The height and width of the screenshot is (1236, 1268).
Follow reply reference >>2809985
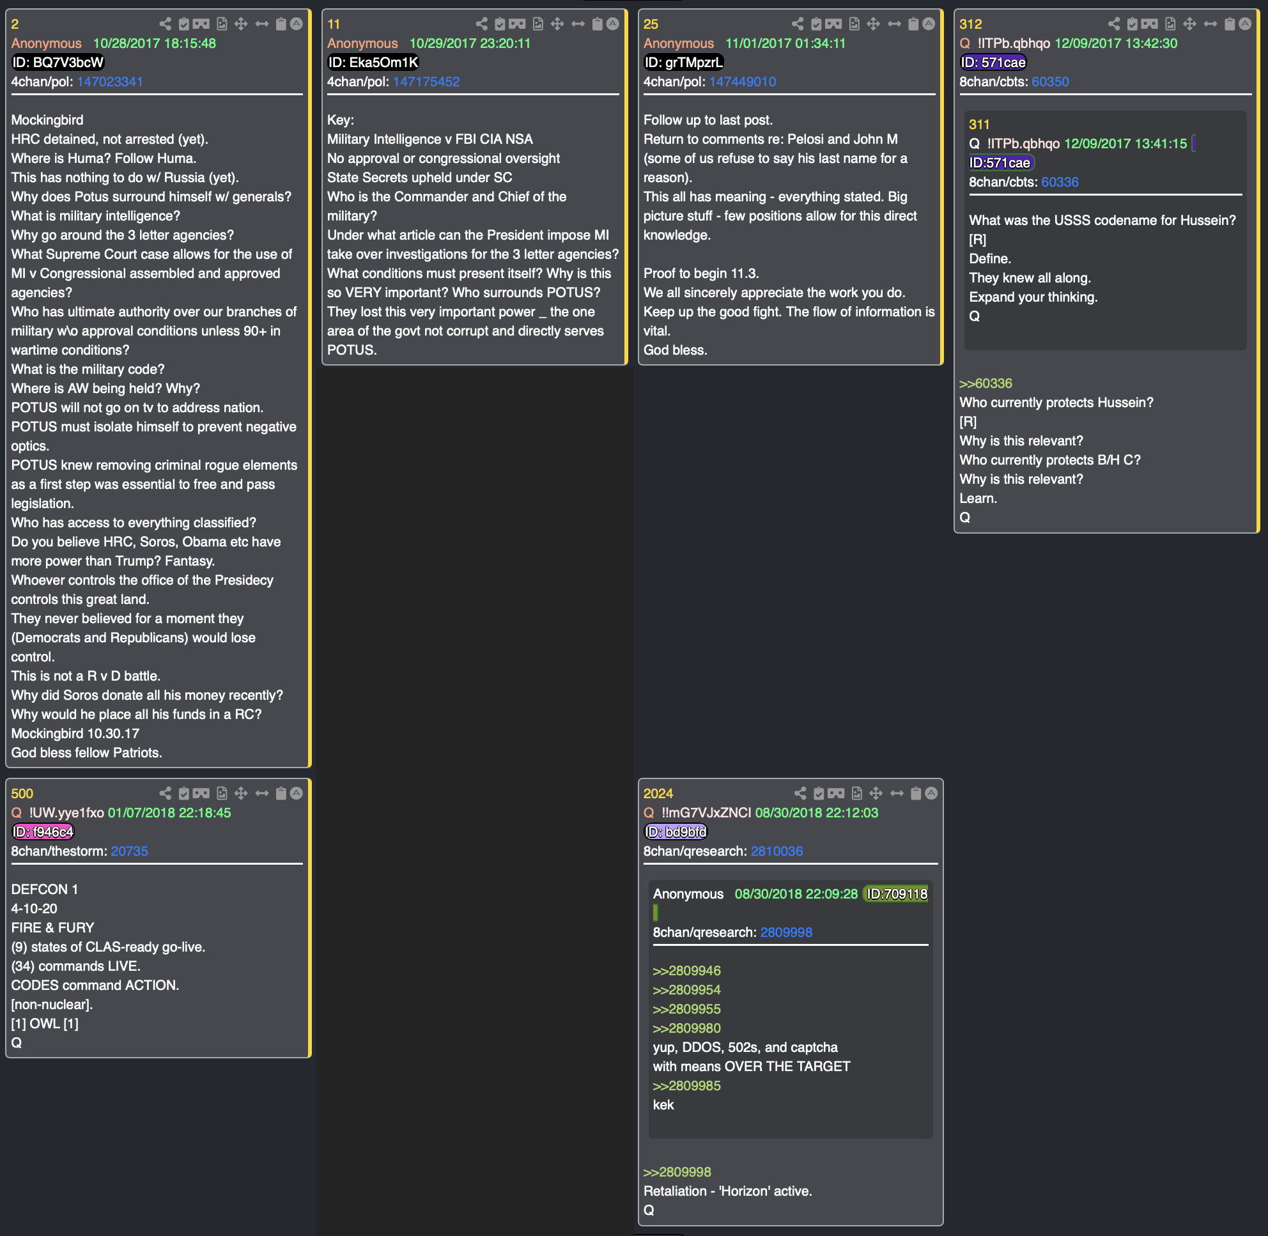pos(686,1085)
